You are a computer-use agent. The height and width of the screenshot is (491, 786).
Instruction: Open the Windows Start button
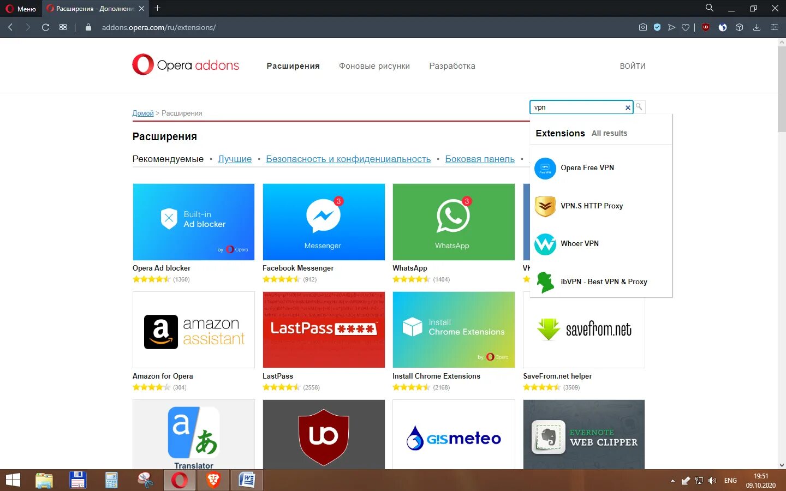[x=13, y=480]
